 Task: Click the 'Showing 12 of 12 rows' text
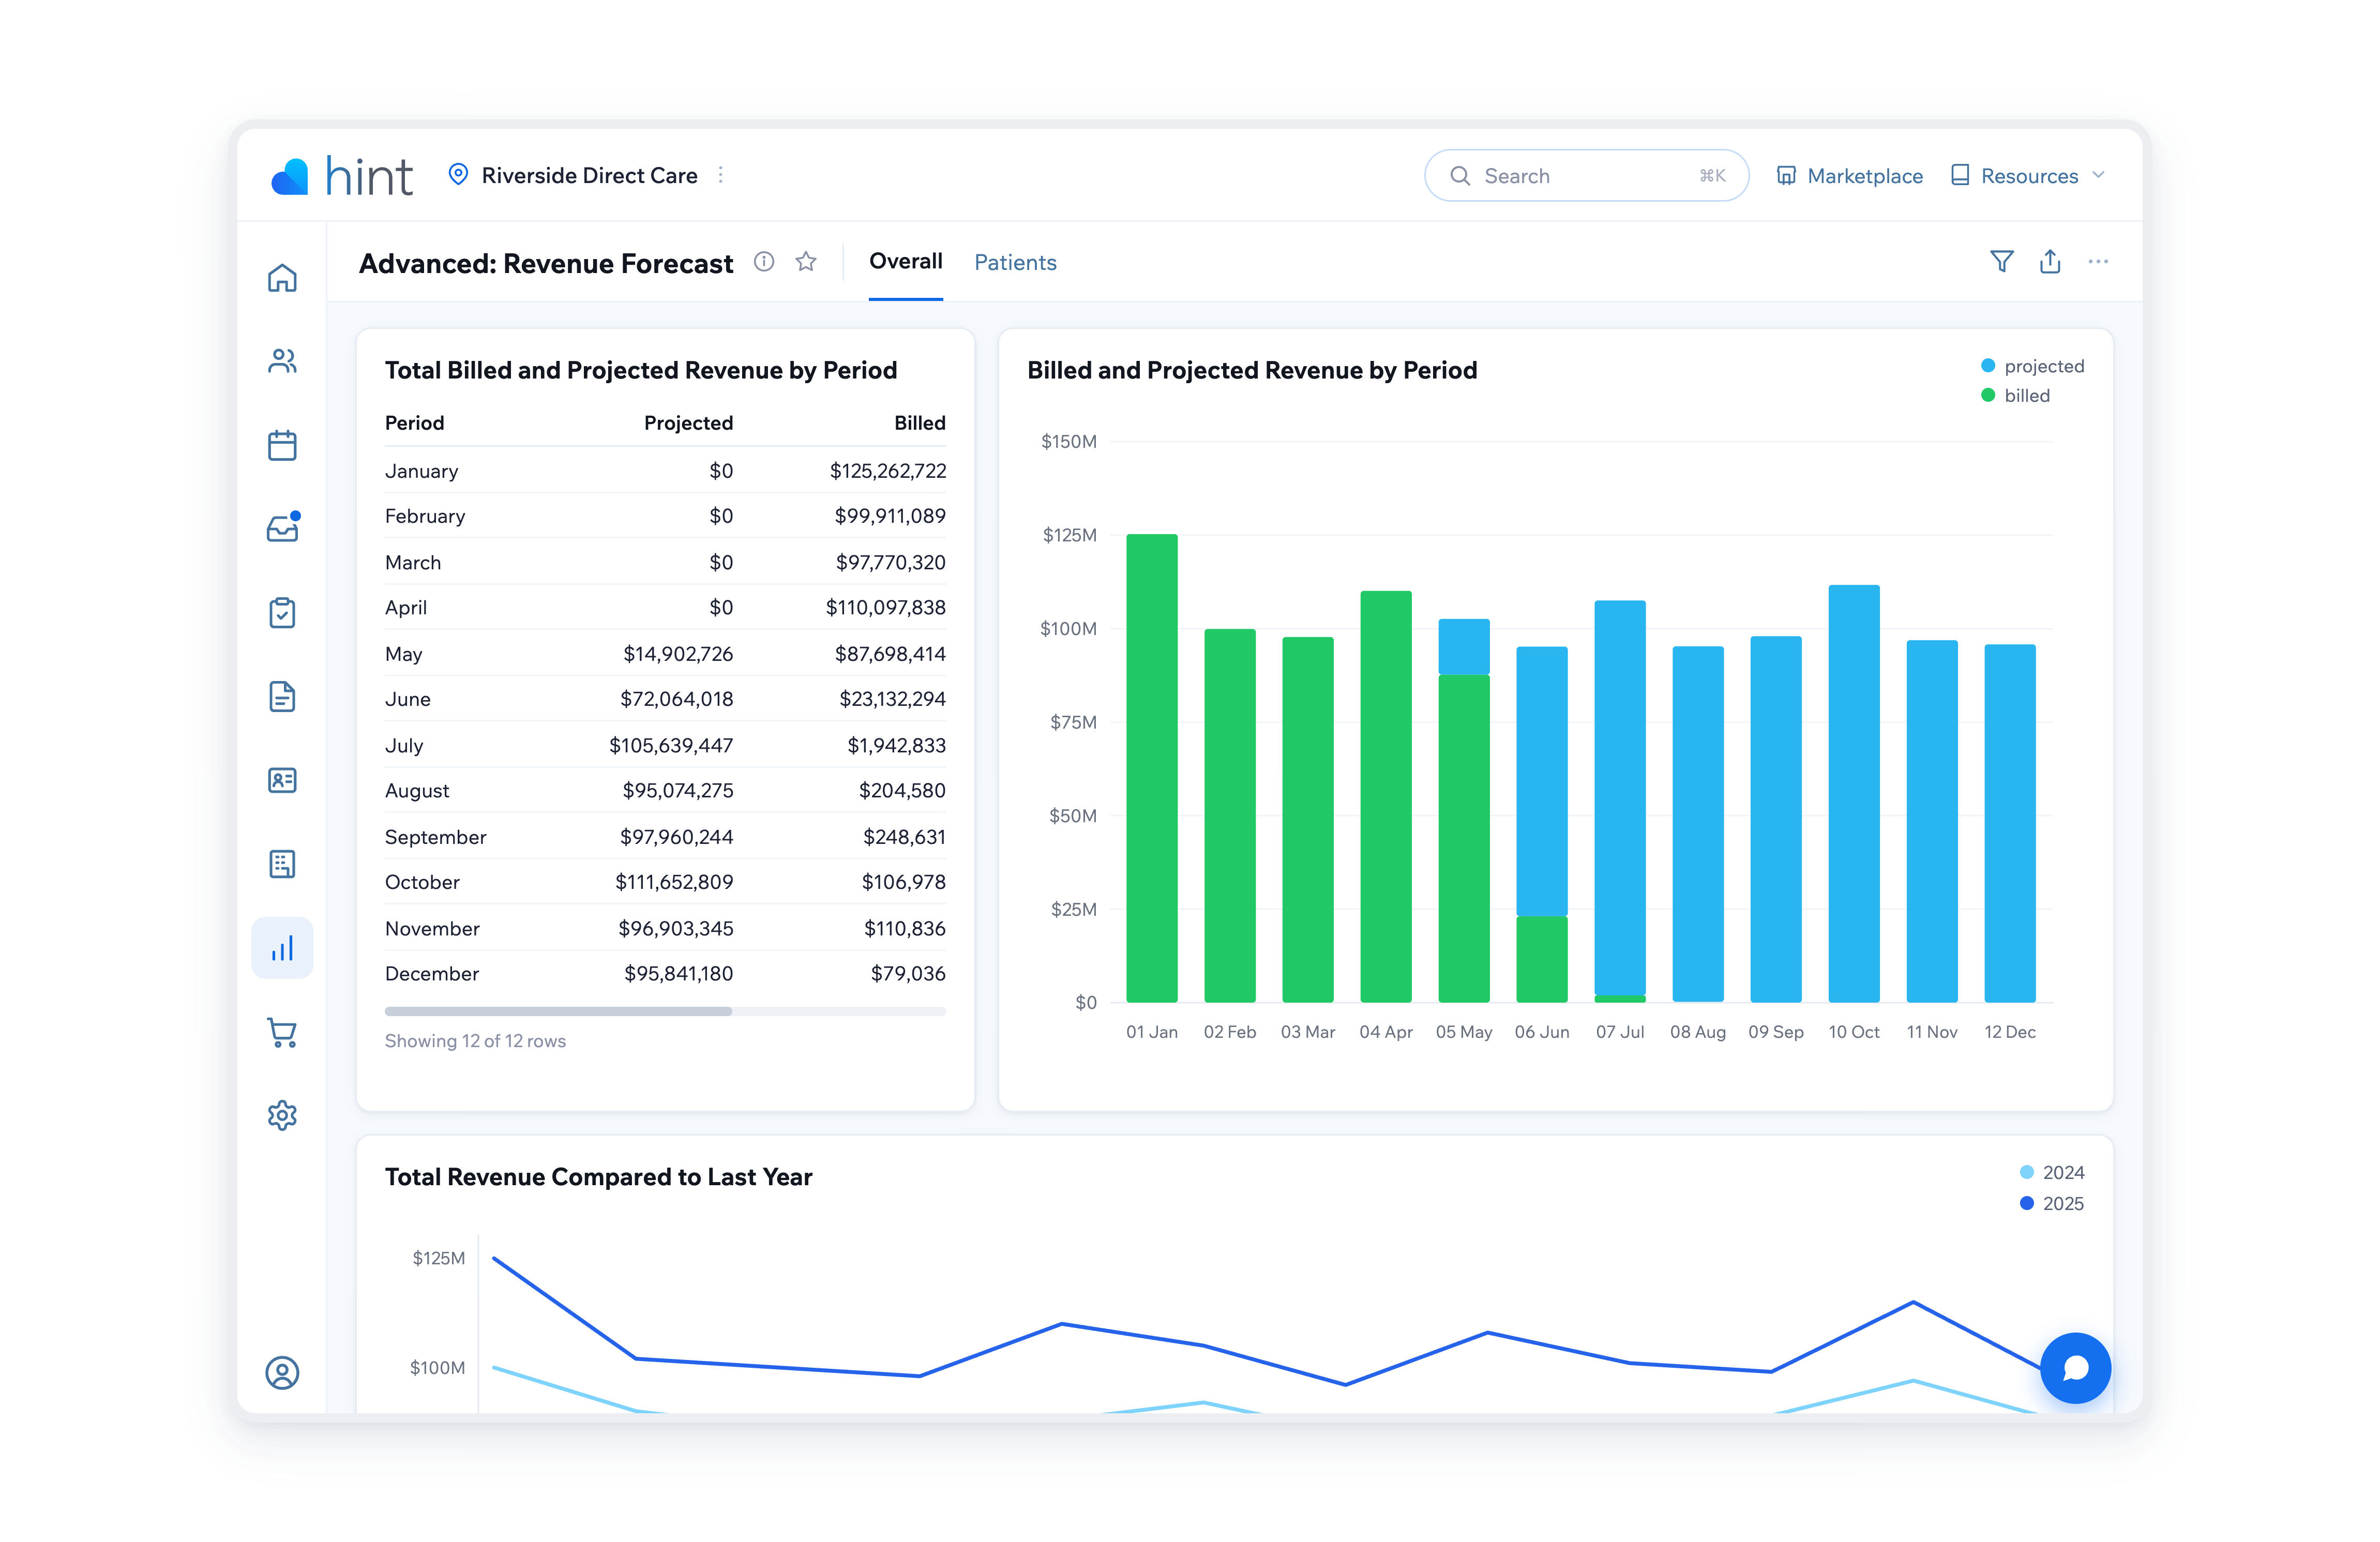tap(475, 1041)
